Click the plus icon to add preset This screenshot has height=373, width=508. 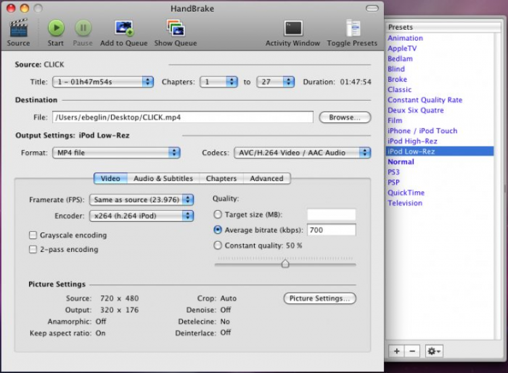397,351
